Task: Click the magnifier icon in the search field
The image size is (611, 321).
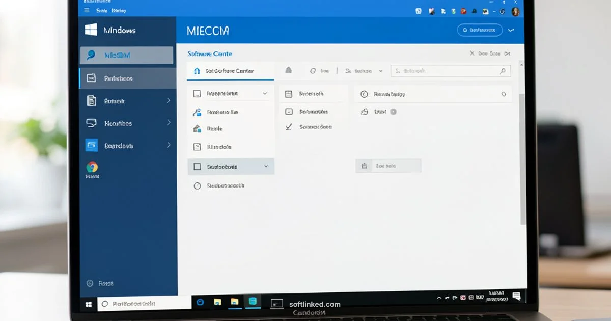Action: pyautogui.click(x=503, y=71)
